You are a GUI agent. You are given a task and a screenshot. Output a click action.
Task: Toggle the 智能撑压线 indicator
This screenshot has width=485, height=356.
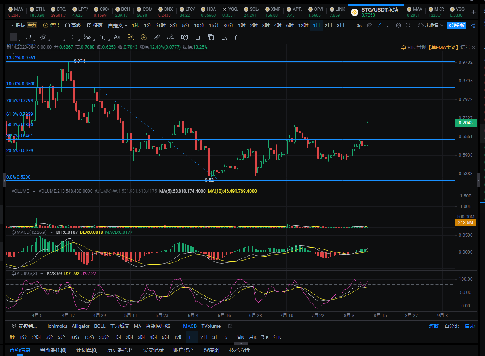point(158,326)
